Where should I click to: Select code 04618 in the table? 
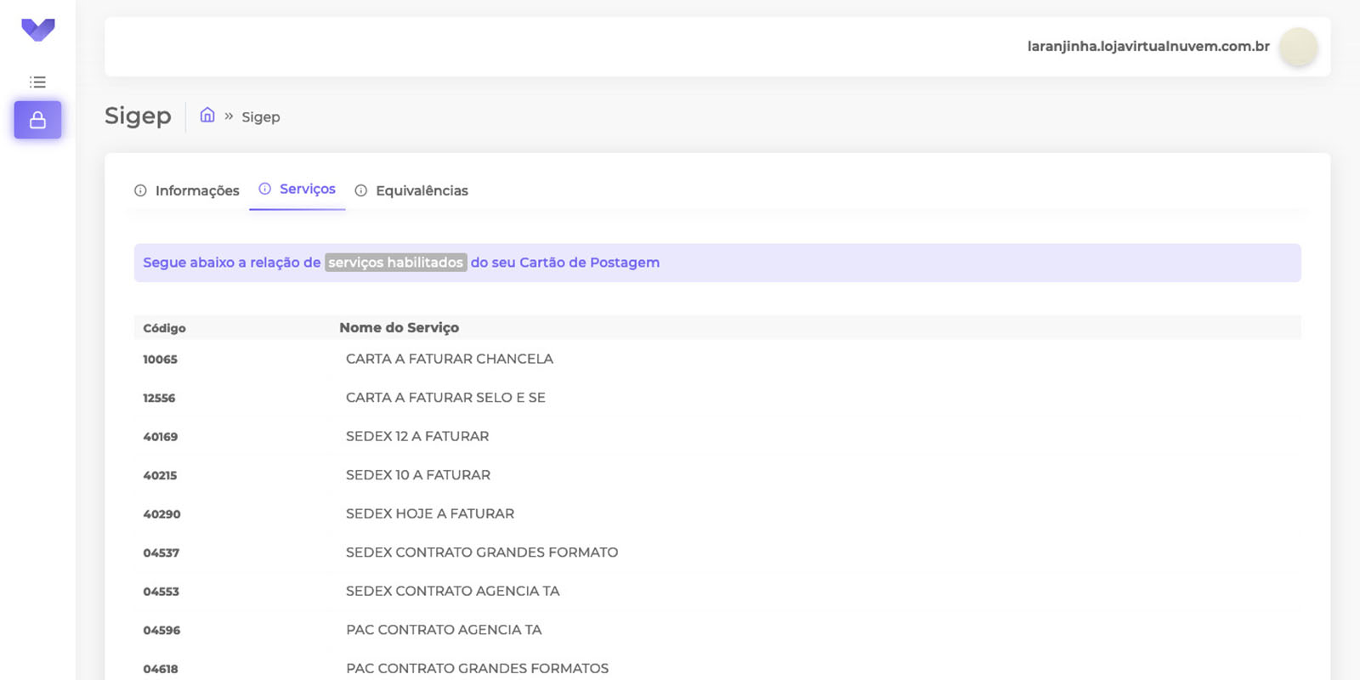tap(161, 669)
